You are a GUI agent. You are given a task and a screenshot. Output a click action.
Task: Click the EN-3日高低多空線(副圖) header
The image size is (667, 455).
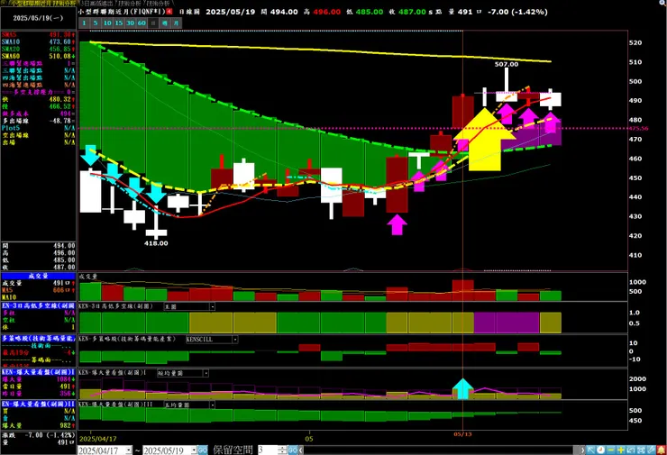pyautogui.click(x=38, y=305)
